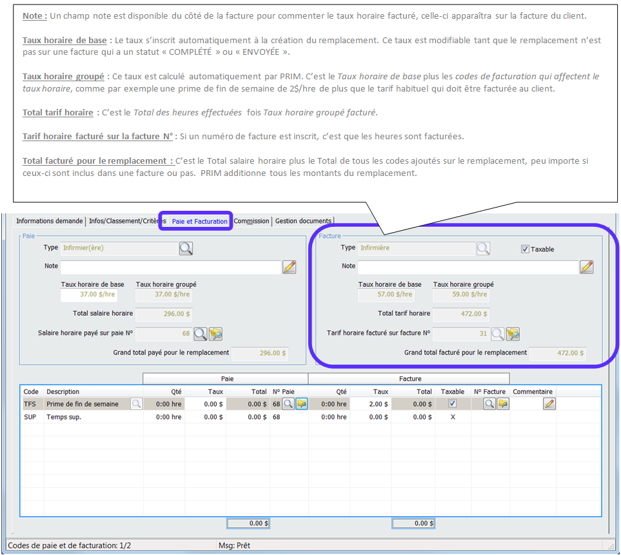
Task: Click magnifier next to facture number 31
Action: pos(498,334)
